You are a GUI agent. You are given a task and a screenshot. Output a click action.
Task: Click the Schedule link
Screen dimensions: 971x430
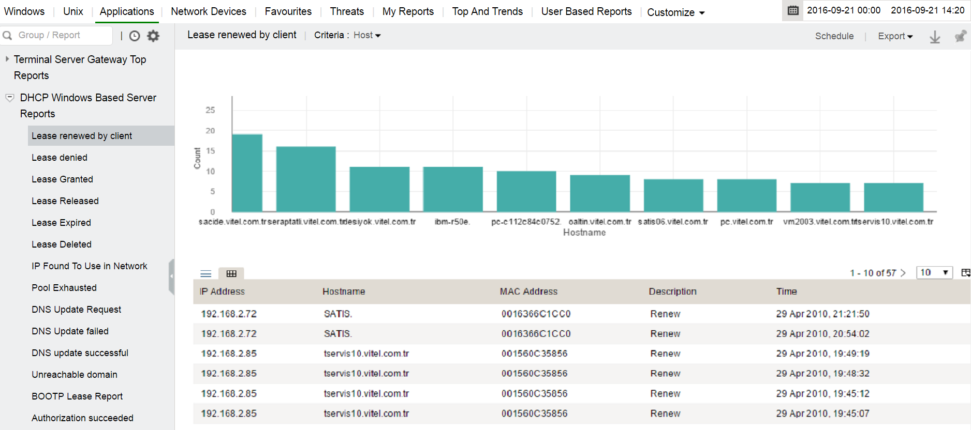click(834, 36)
